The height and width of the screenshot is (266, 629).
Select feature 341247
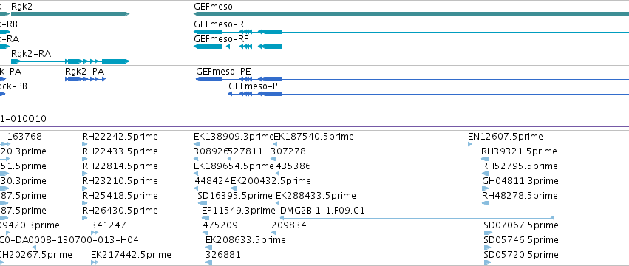(x=109, y=225)
